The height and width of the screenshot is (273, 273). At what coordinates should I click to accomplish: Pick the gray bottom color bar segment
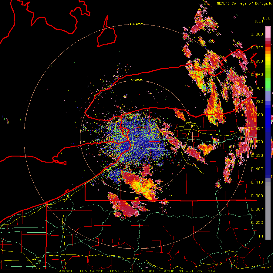tap(268, 211)
